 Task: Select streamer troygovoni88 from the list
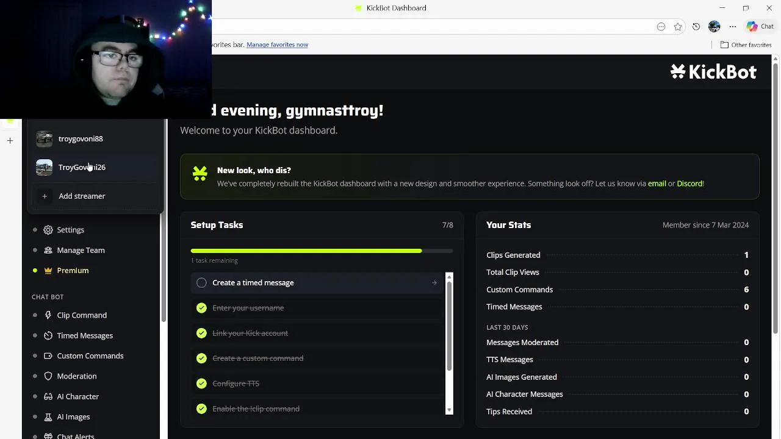click(x=95, y=139)
